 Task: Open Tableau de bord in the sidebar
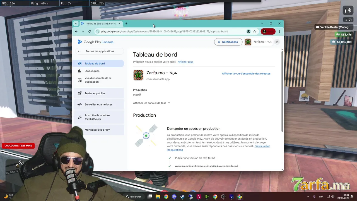pos(98,63)
